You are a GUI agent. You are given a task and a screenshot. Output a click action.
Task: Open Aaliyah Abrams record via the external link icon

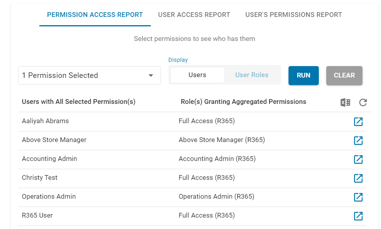point(358,122)
